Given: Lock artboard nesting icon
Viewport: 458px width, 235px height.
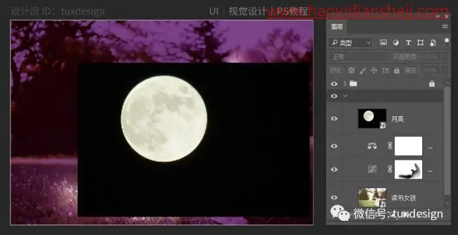Looking at the screenshot, I should coord(385,70).
